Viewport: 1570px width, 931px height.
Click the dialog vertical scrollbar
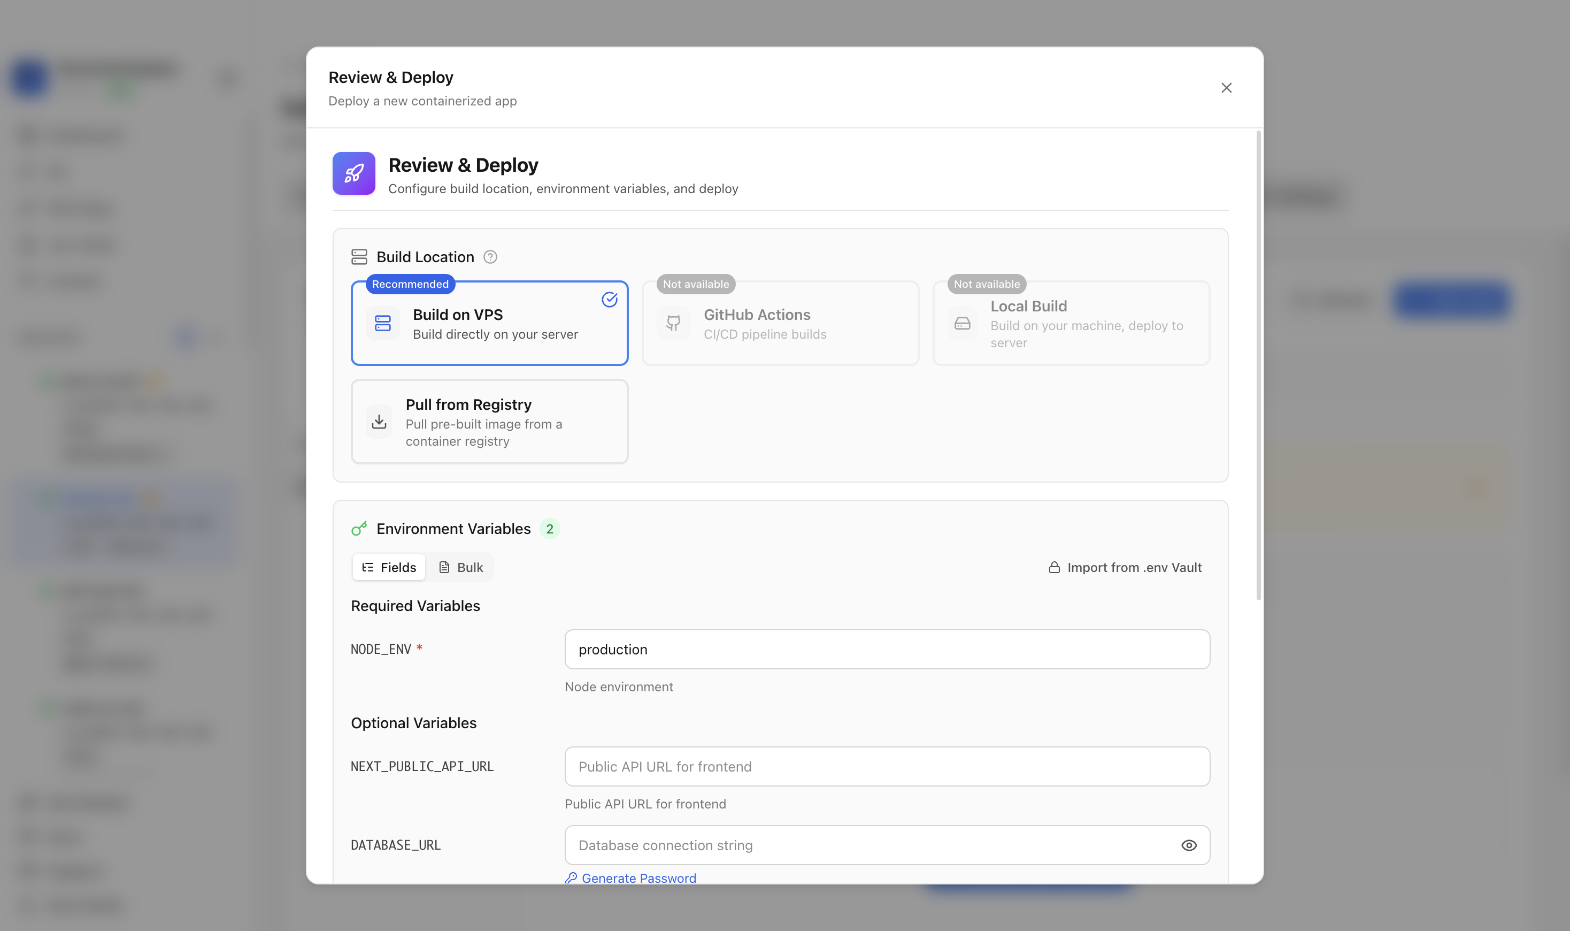point(1258,365)
